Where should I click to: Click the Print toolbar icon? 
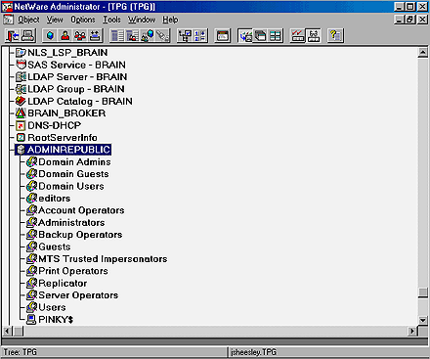tap(28, 35)
